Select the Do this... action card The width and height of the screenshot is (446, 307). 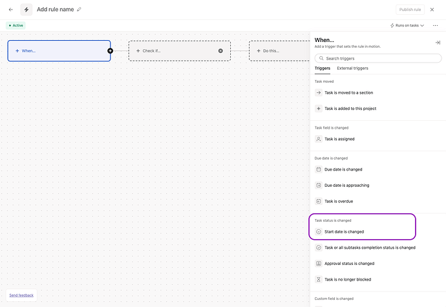pyautogui.click(x=280, y=50)
